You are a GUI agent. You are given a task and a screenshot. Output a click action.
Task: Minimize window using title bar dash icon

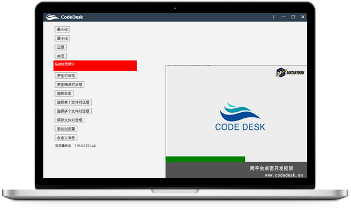[283, 17]
